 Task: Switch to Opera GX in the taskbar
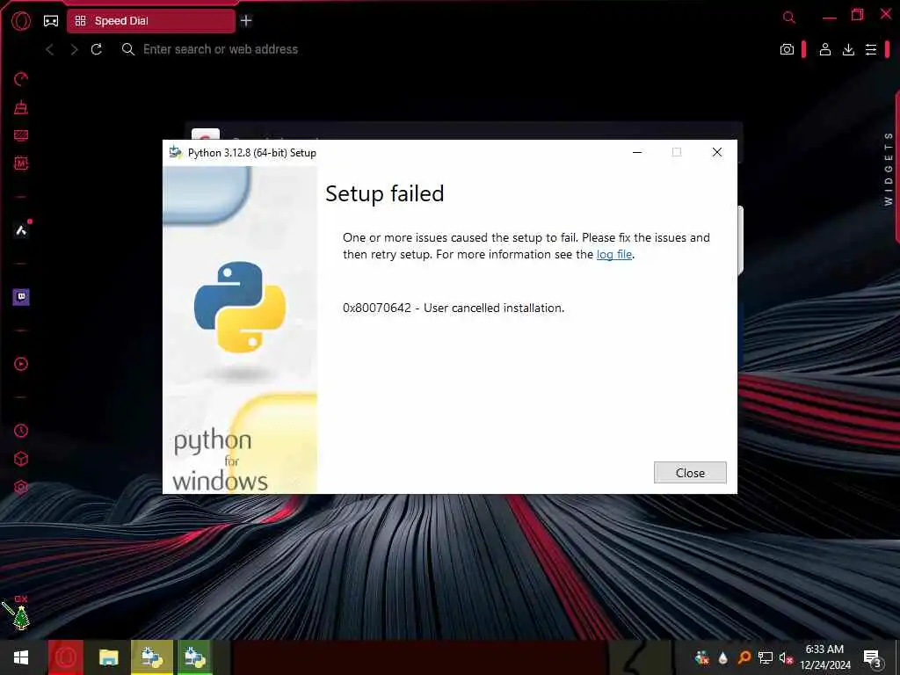pyautogui.click(x=65, y=657)
